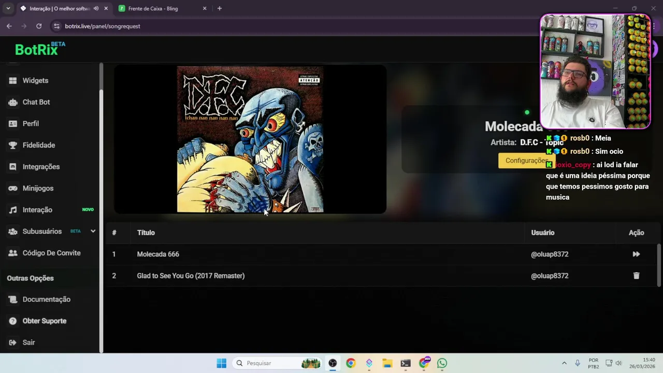Click the Ação column header
Viewport: 663px width, 373px height.
636,233
